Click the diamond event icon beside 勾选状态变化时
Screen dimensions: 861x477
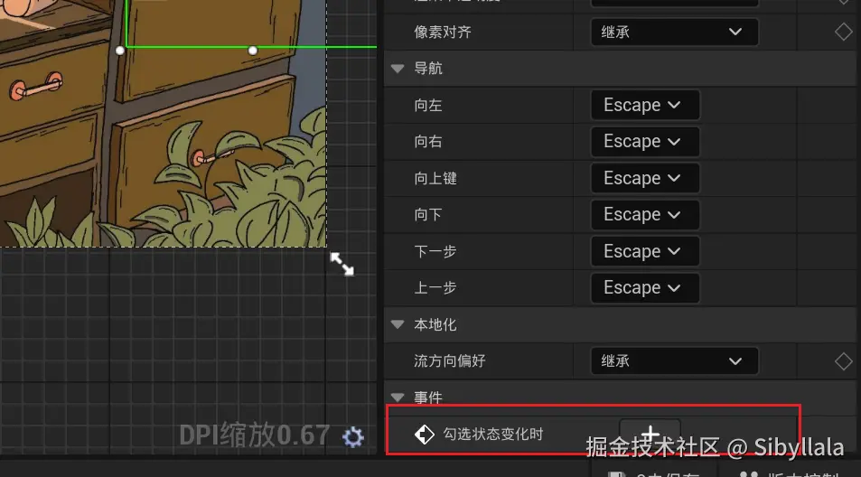click(424, 435)
